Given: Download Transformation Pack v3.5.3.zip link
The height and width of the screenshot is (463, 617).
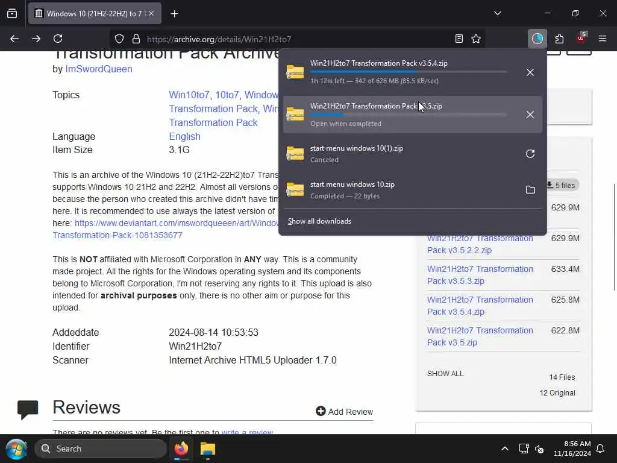Looking at the screenshot, I should tap(480, 275).
